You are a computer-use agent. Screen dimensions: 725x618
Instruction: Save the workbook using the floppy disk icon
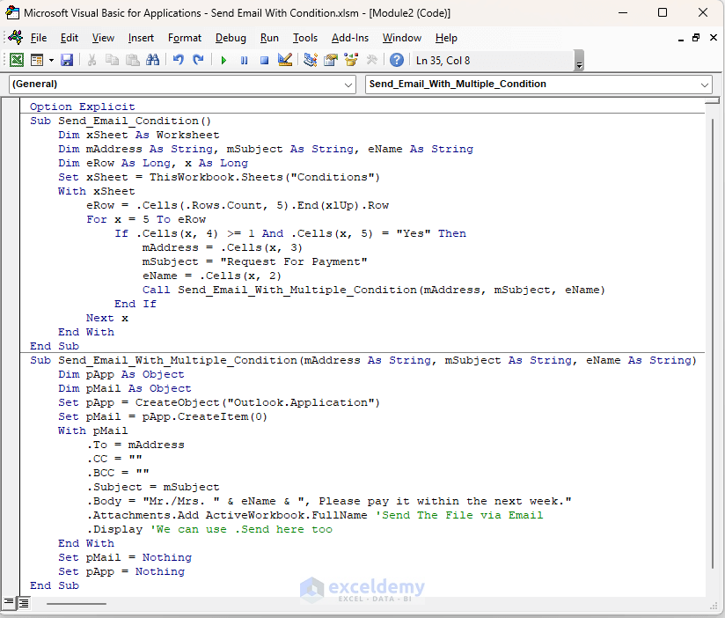(x=67, y=60)
